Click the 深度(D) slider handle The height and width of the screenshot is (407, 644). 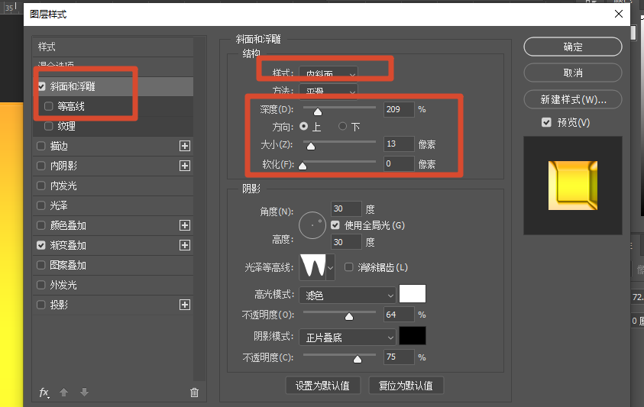(318, 111)
